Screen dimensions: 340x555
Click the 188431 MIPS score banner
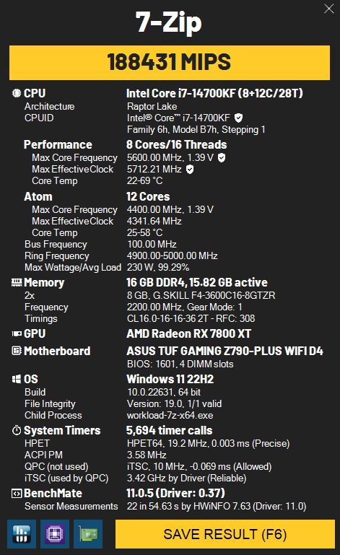[x=170, y=63]
